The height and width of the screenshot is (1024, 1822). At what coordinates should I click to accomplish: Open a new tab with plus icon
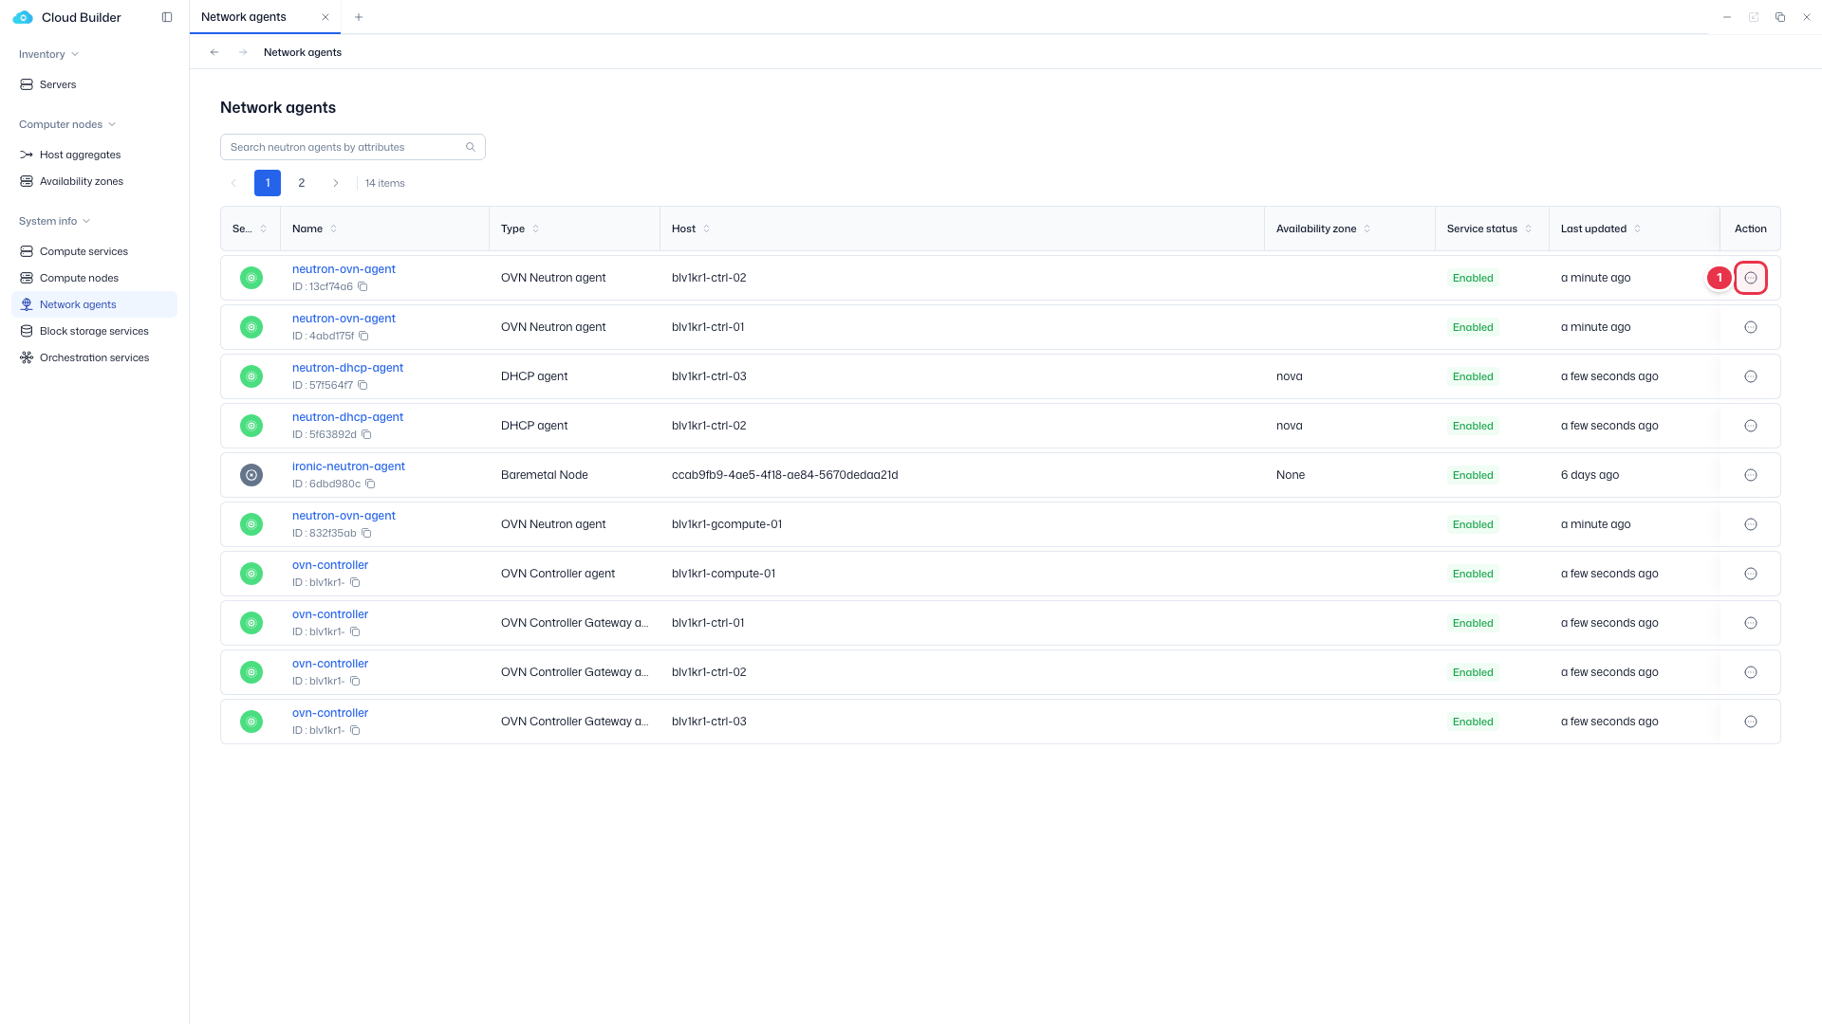pos(359,17)
